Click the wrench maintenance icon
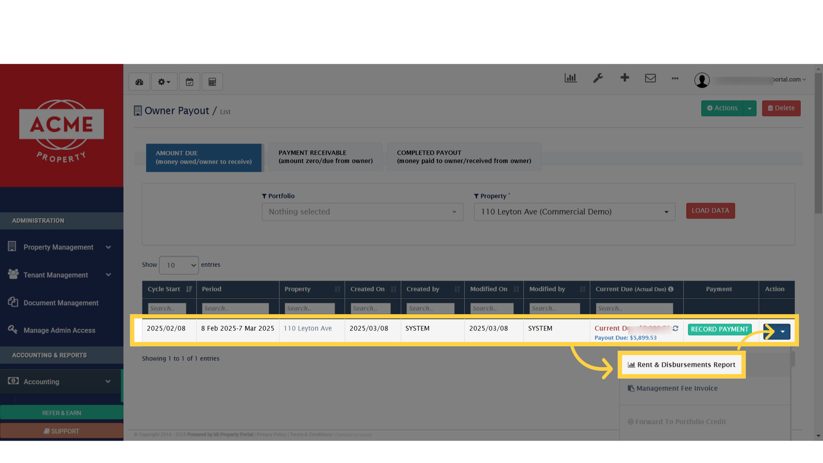 [598, 78]
